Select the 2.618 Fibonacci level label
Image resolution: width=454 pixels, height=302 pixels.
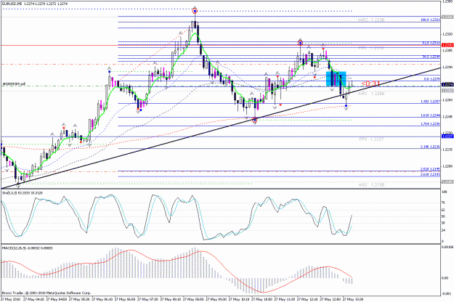click(430, 174)
